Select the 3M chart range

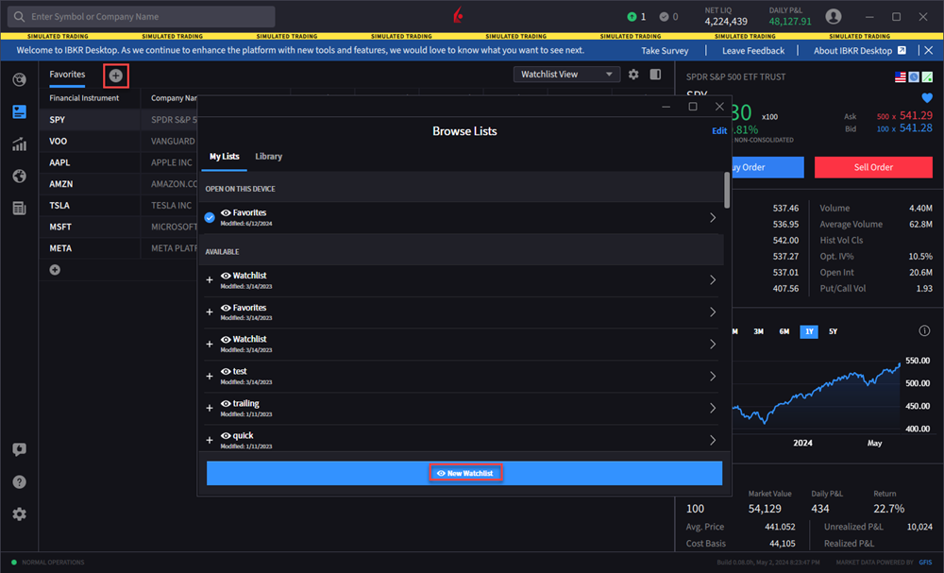pyautogui.click(x=759, y=331)
